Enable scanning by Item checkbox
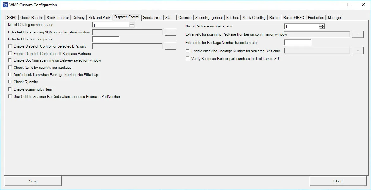Image resolution: width=371 pixels, height=190 pixels. coord(10,89)
